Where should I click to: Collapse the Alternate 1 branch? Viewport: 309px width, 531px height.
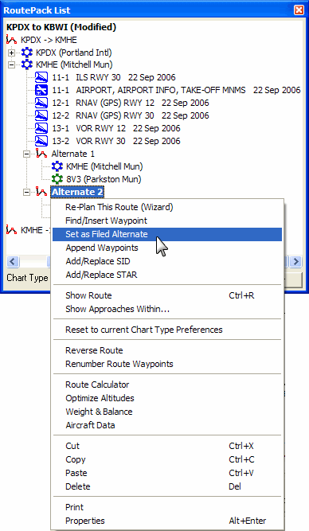click(26, 154)
